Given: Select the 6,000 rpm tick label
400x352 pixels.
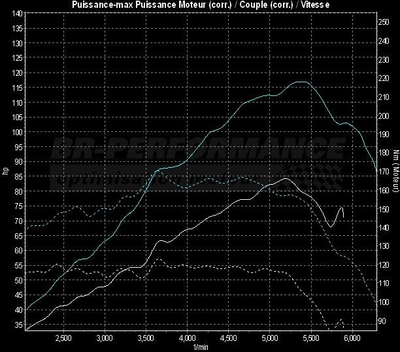Looking at the screenshot, I should tap(352, 338).
